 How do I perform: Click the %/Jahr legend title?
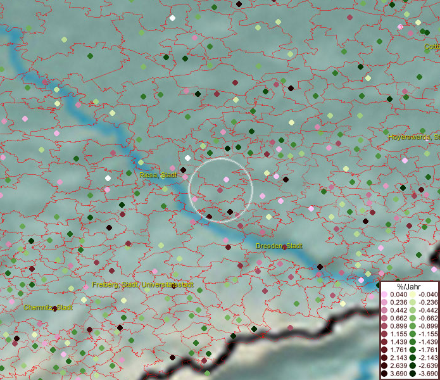[409, 287]
